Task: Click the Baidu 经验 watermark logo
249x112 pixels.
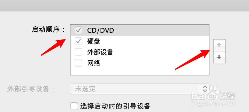Action: 213,94
